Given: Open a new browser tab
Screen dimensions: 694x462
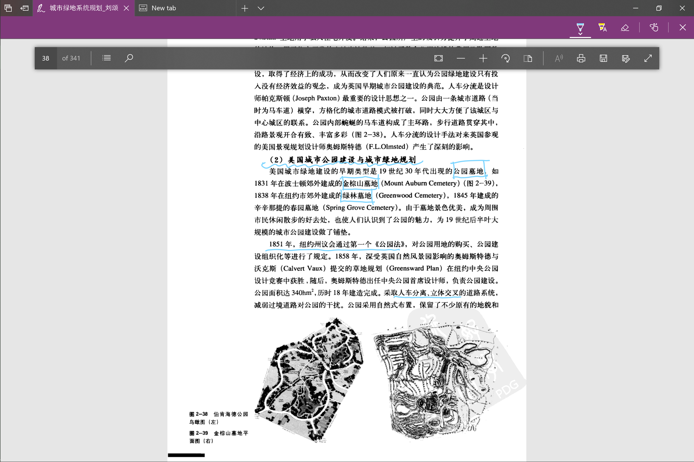Looking at the screenshot, I should 245,8.
